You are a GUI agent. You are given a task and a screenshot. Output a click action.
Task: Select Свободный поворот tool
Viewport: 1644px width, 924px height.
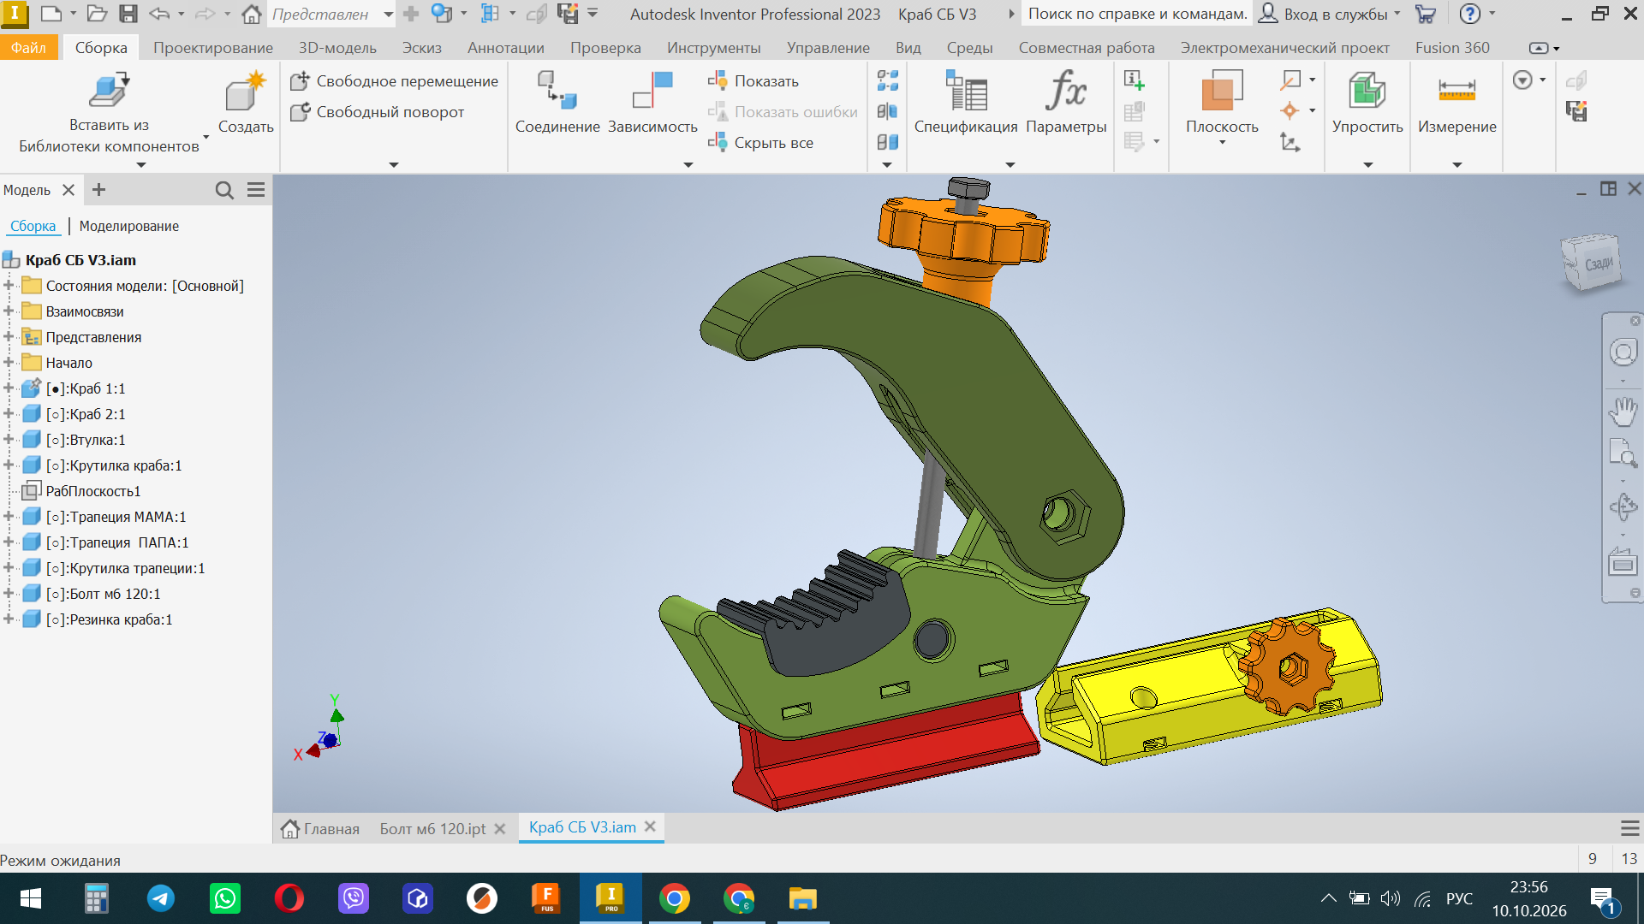pyautogui.click(x=377, y=112)
